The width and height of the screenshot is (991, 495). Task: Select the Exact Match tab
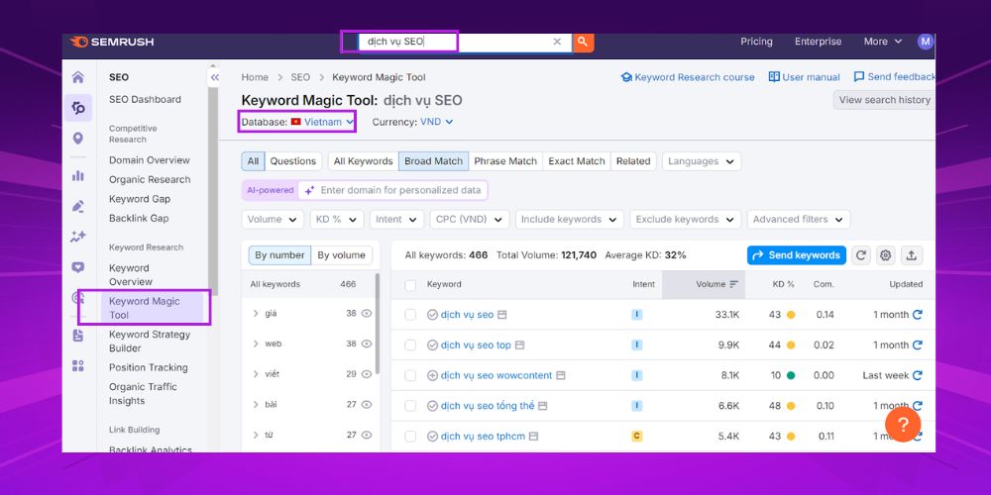577,161
